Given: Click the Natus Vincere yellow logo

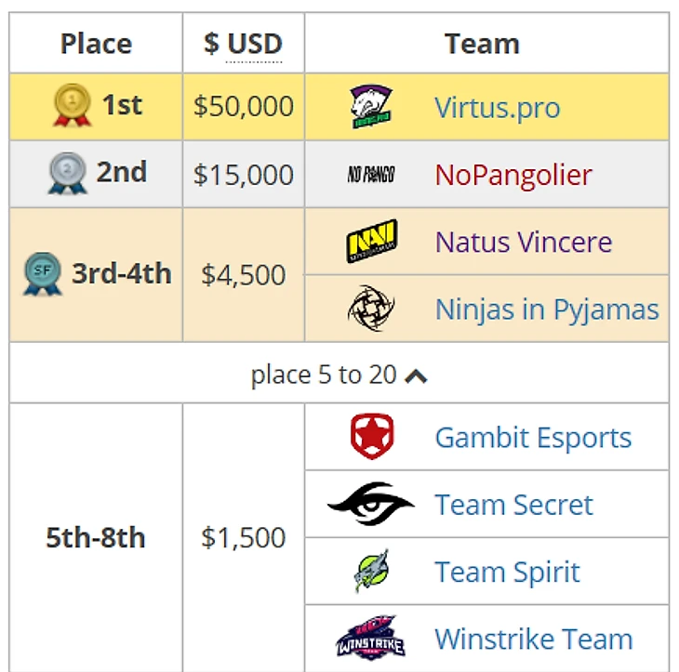Looking at the screenshot, I should (371, 242).
